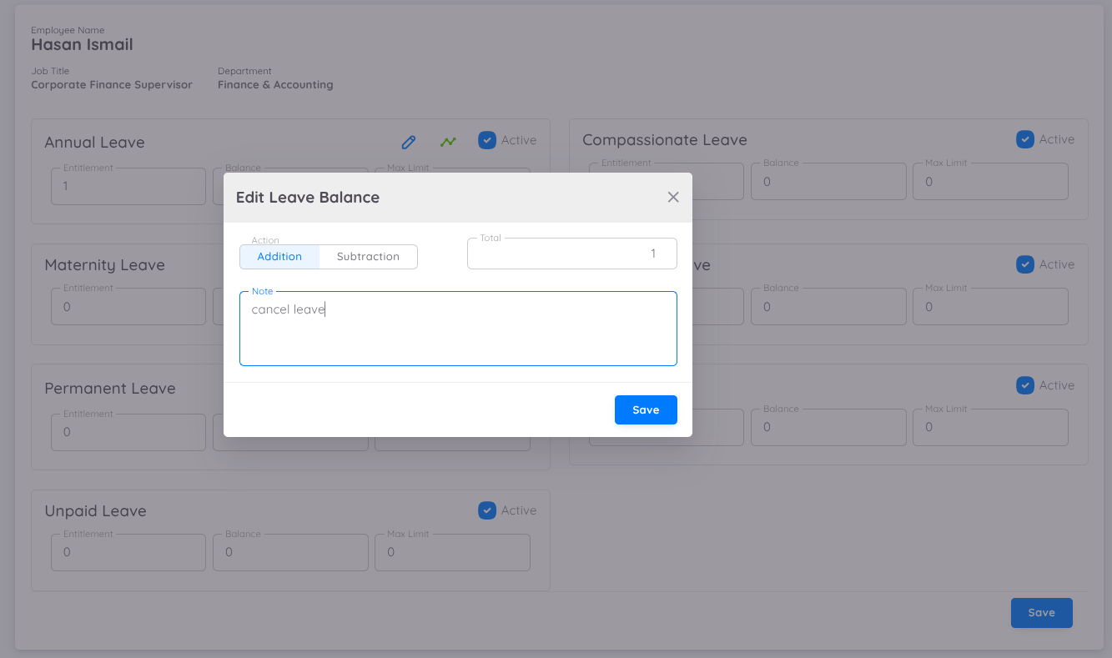1112x658 pixels.
Task: Disable Active for Compassionate Leave
Action: [x=1024, y=139]
